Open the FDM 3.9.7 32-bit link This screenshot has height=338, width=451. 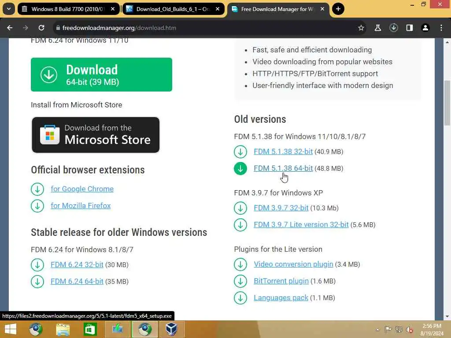pyautogui.click(x=281, y=208)
